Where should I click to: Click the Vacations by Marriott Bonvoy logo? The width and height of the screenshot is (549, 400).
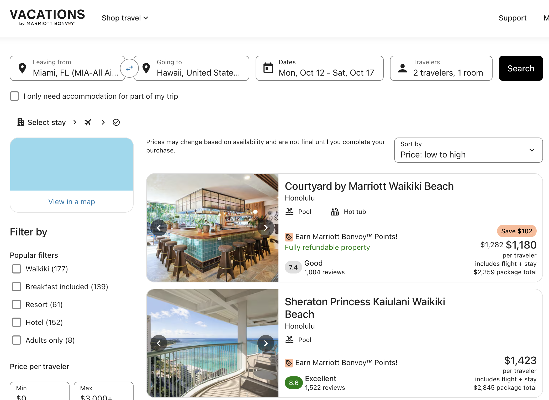point(47,18)
